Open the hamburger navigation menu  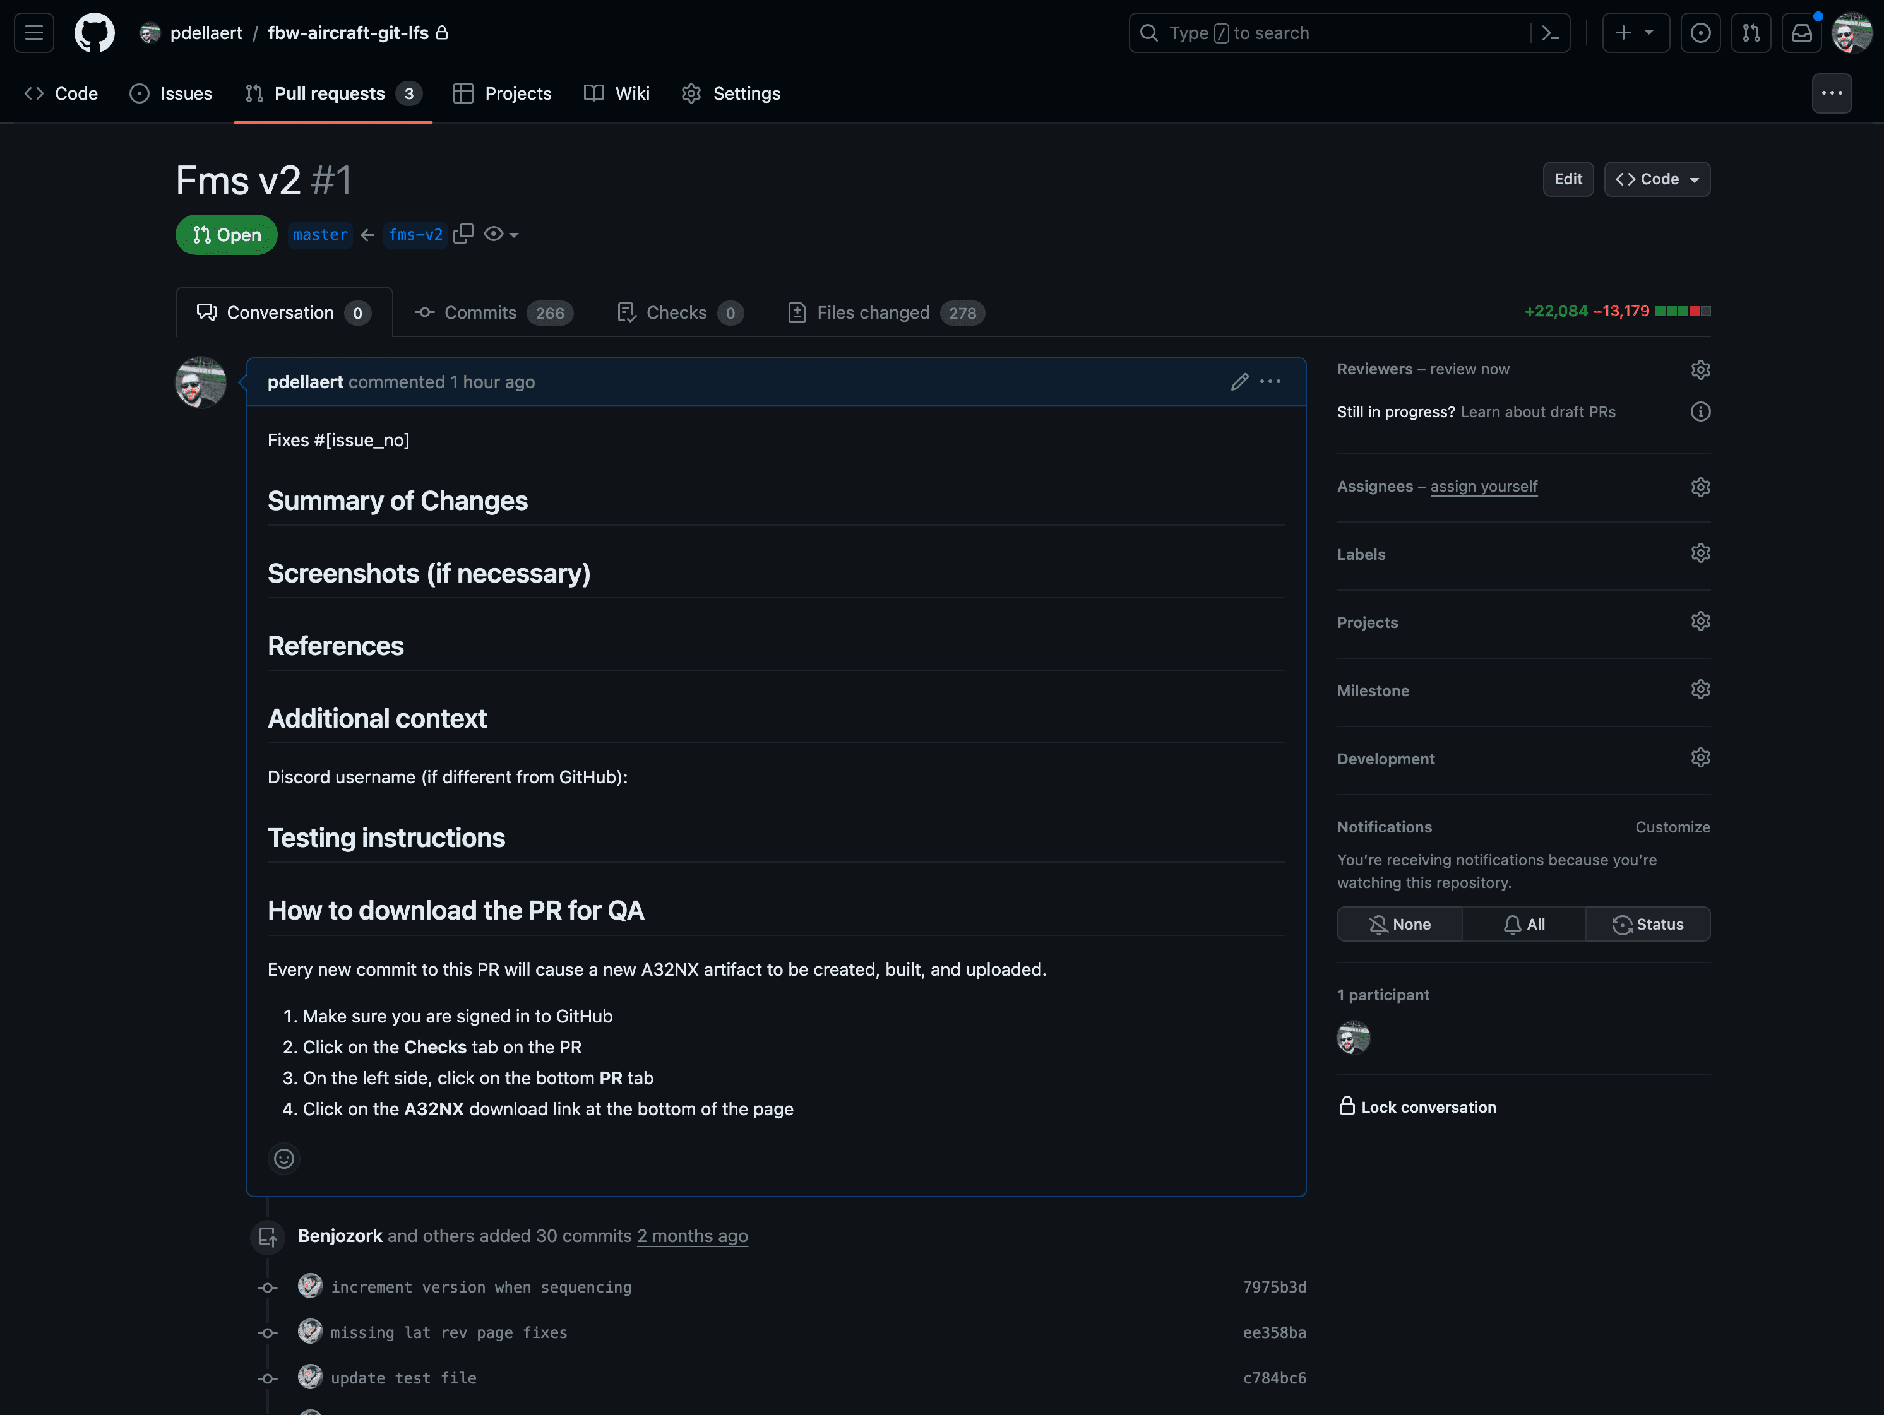[x=34, y=32]
